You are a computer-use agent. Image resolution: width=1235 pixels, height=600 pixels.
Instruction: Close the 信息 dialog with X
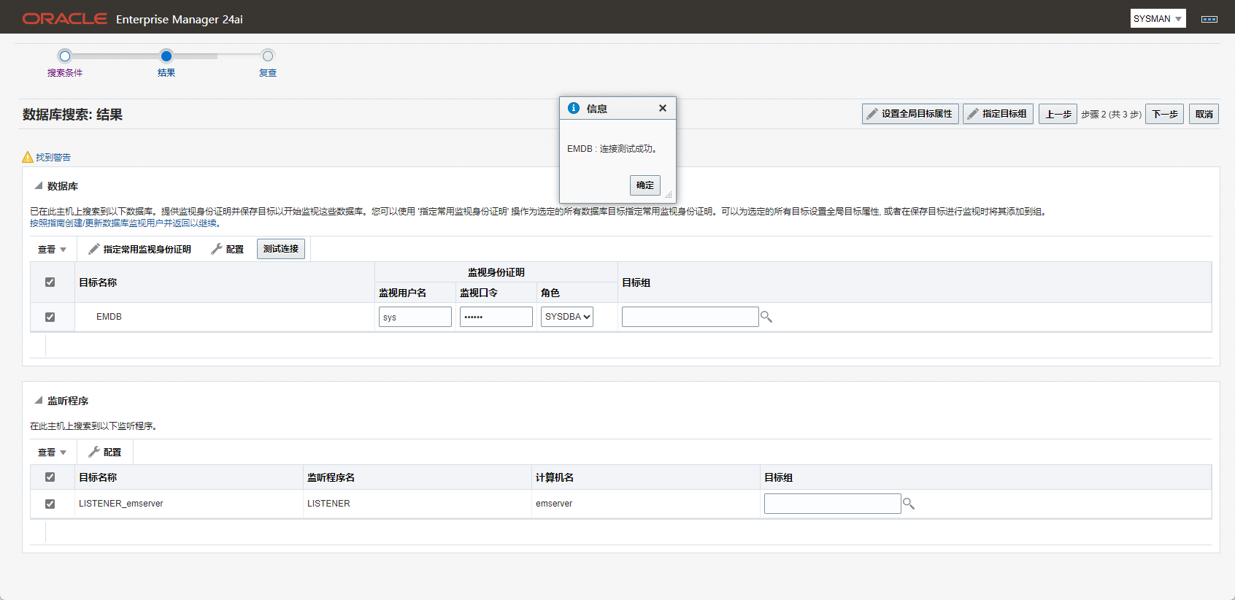click(663, 108)
